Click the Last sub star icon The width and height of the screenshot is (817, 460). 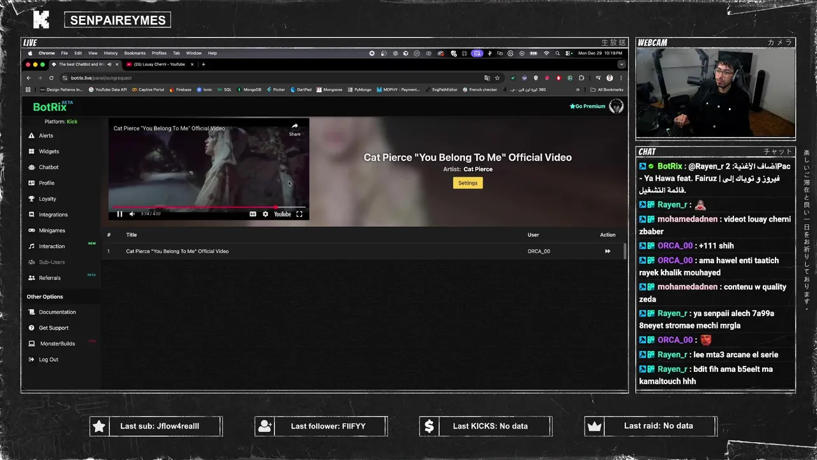pos(99,426)
